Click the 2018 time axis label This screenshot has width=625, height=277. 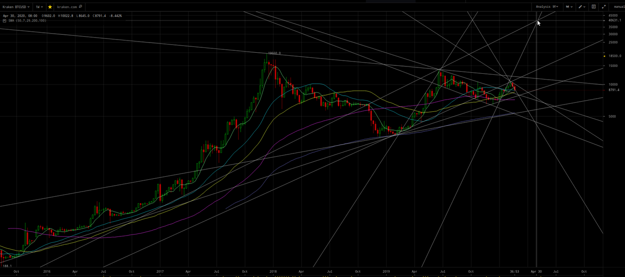pos(272,271)
